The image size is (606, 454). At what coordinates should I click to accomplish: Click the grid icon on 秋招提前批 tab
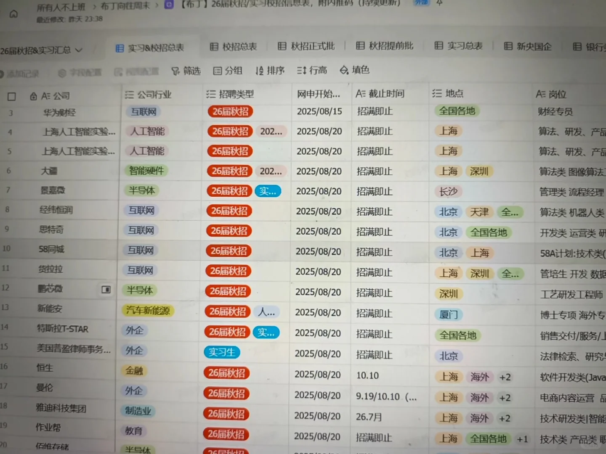[x=360, y=45]
